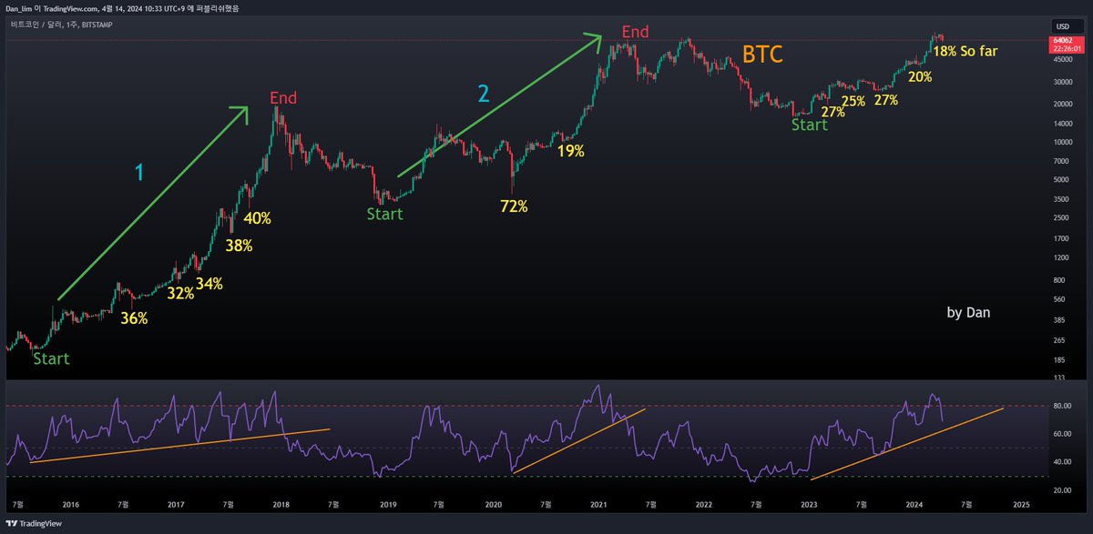The height and width of the screenshot is (534, 1093).
Task: Select the yellow '72%' correction label
Action: (x=514, y=207)
